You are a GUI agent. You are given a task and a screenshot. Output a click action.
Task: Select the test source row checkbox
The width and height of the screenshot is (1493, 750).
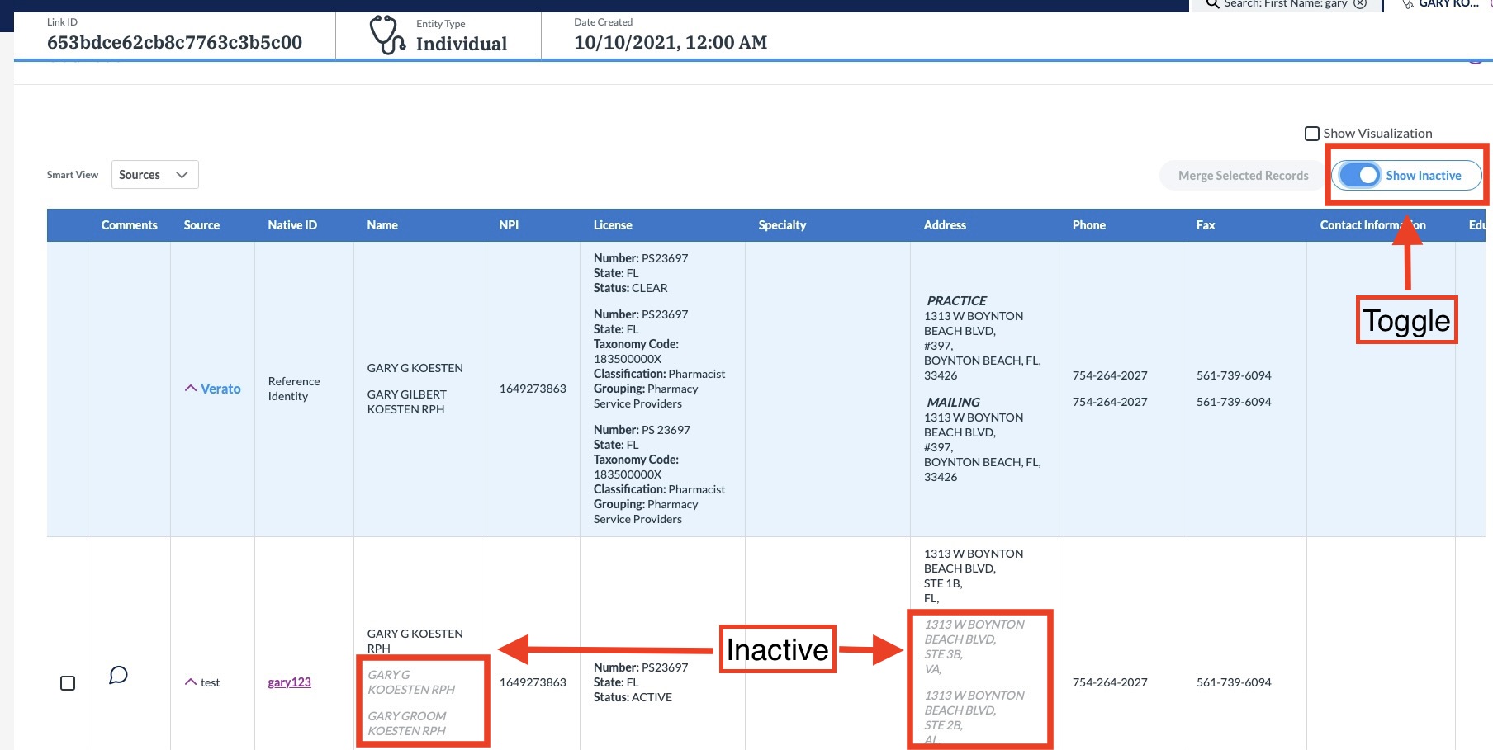[x=68, y=683]
